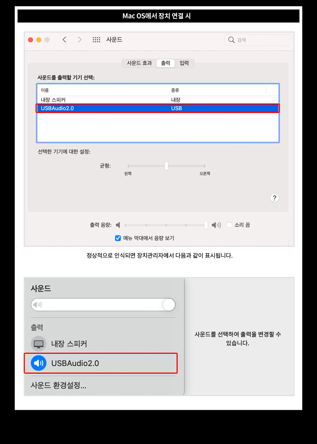Open the show-all grid icon

(x=96, y=40)
